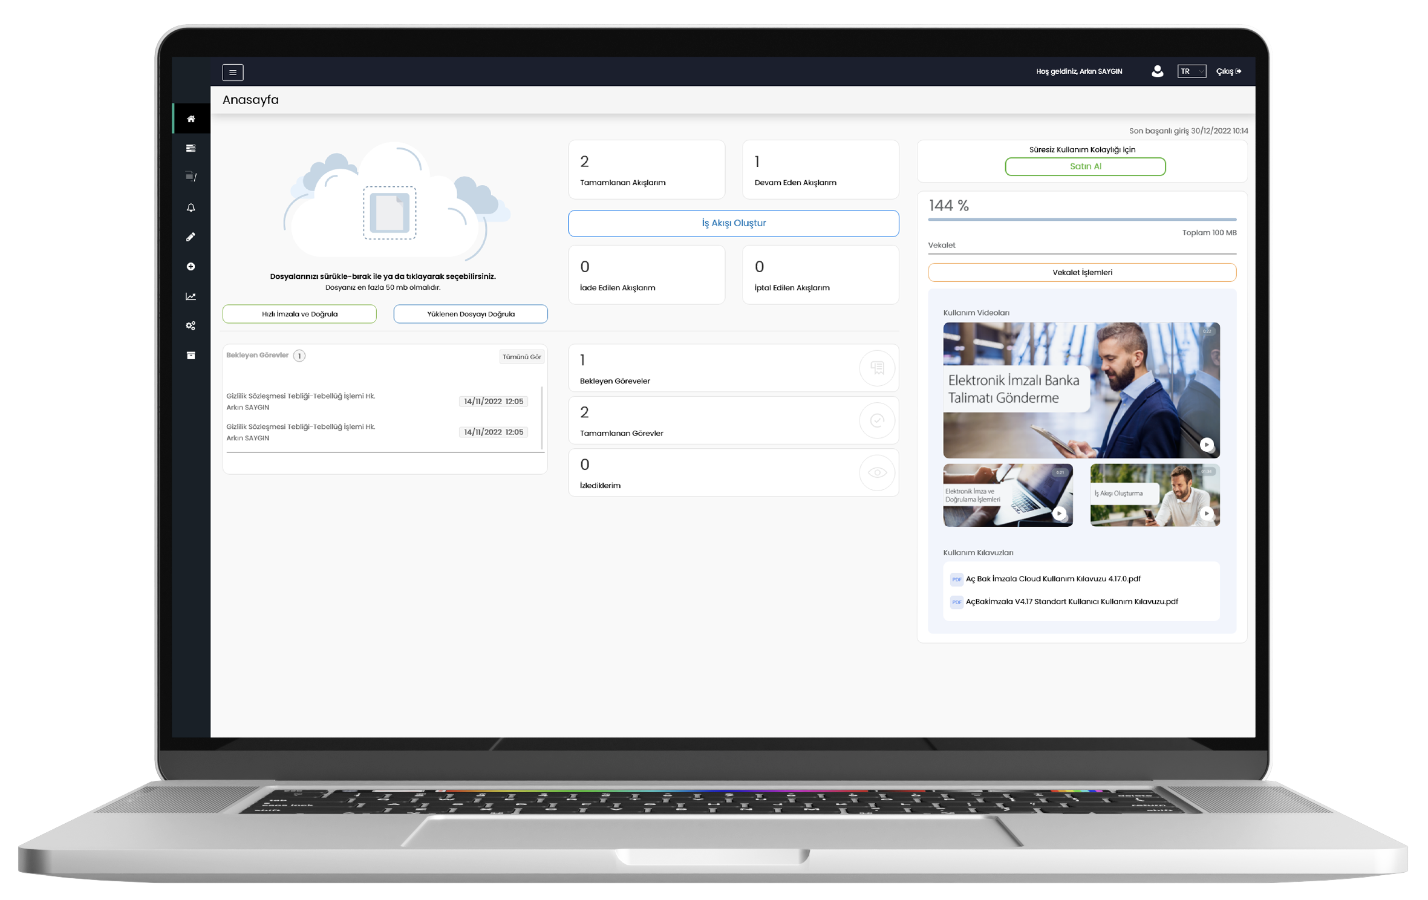Viewport: 1428px width, 900px height.
Task: Open the Tamamlanan Akışlarım card
Action: [x=646, y=170]
